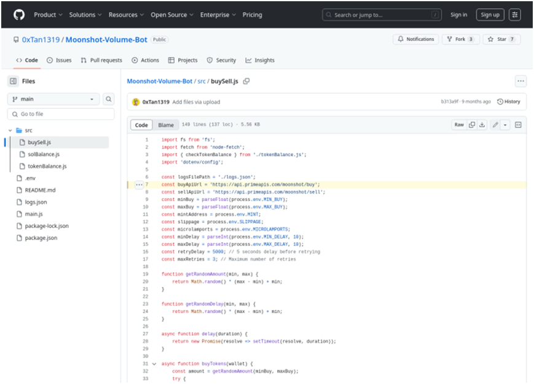
Task: Click the pencil edit file icon
Action: [x=495, y=125]
